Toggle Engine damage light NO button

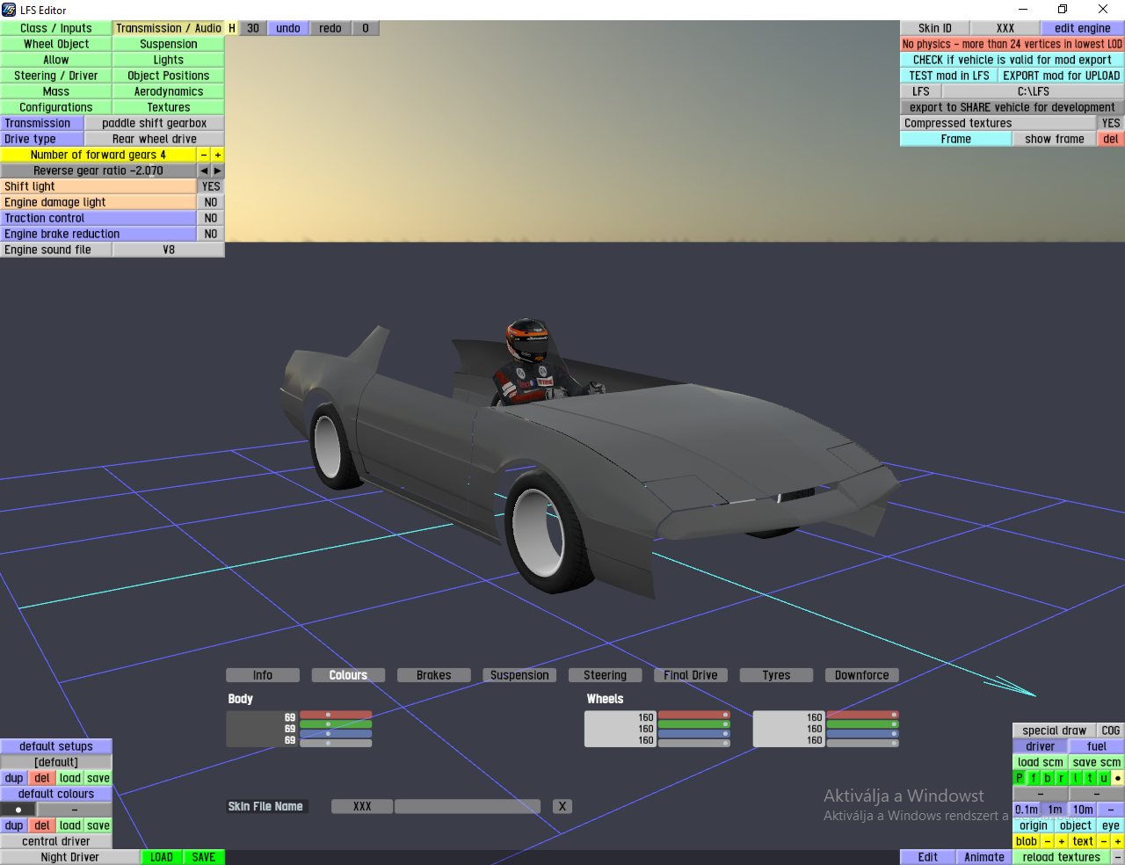[x=211, y=202]
